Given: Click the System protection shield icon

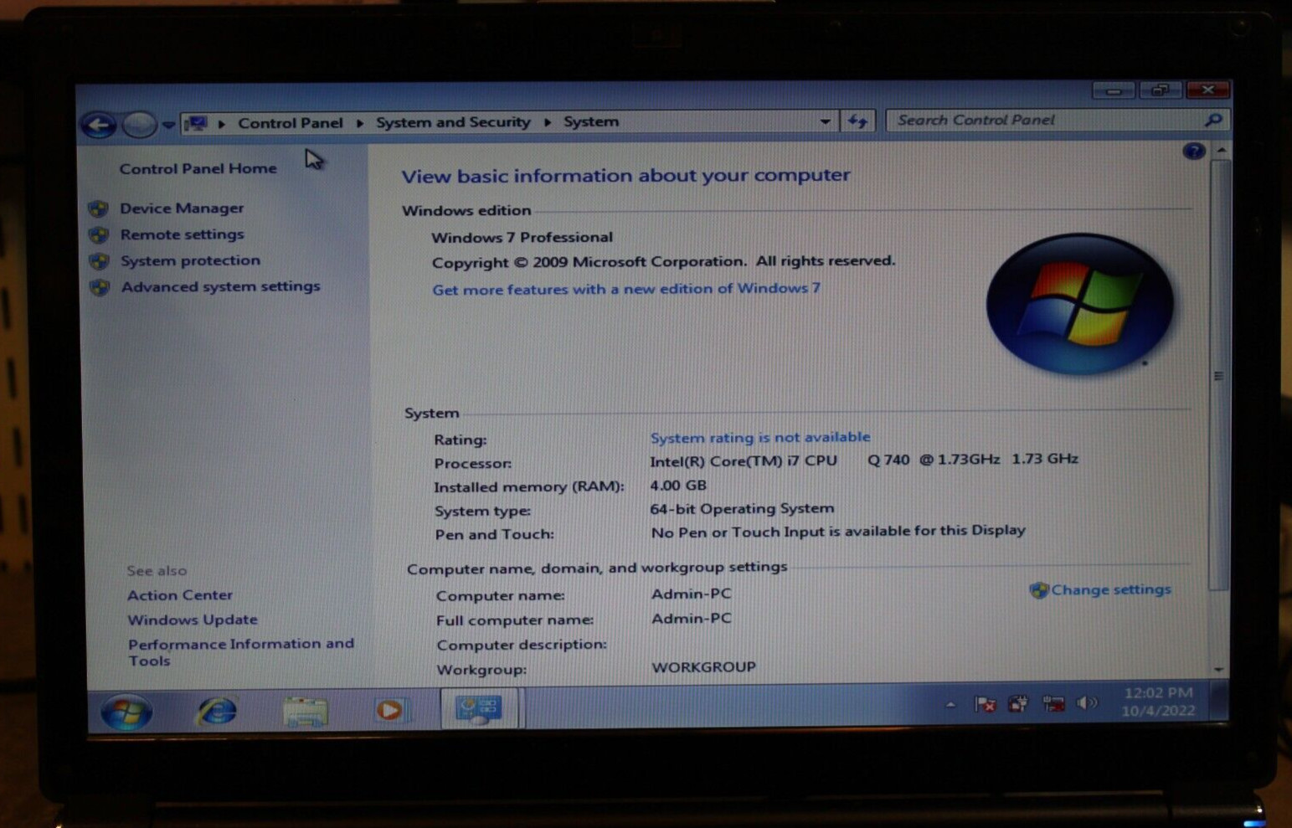Looking at the screenshot, I should click(99, 261).
